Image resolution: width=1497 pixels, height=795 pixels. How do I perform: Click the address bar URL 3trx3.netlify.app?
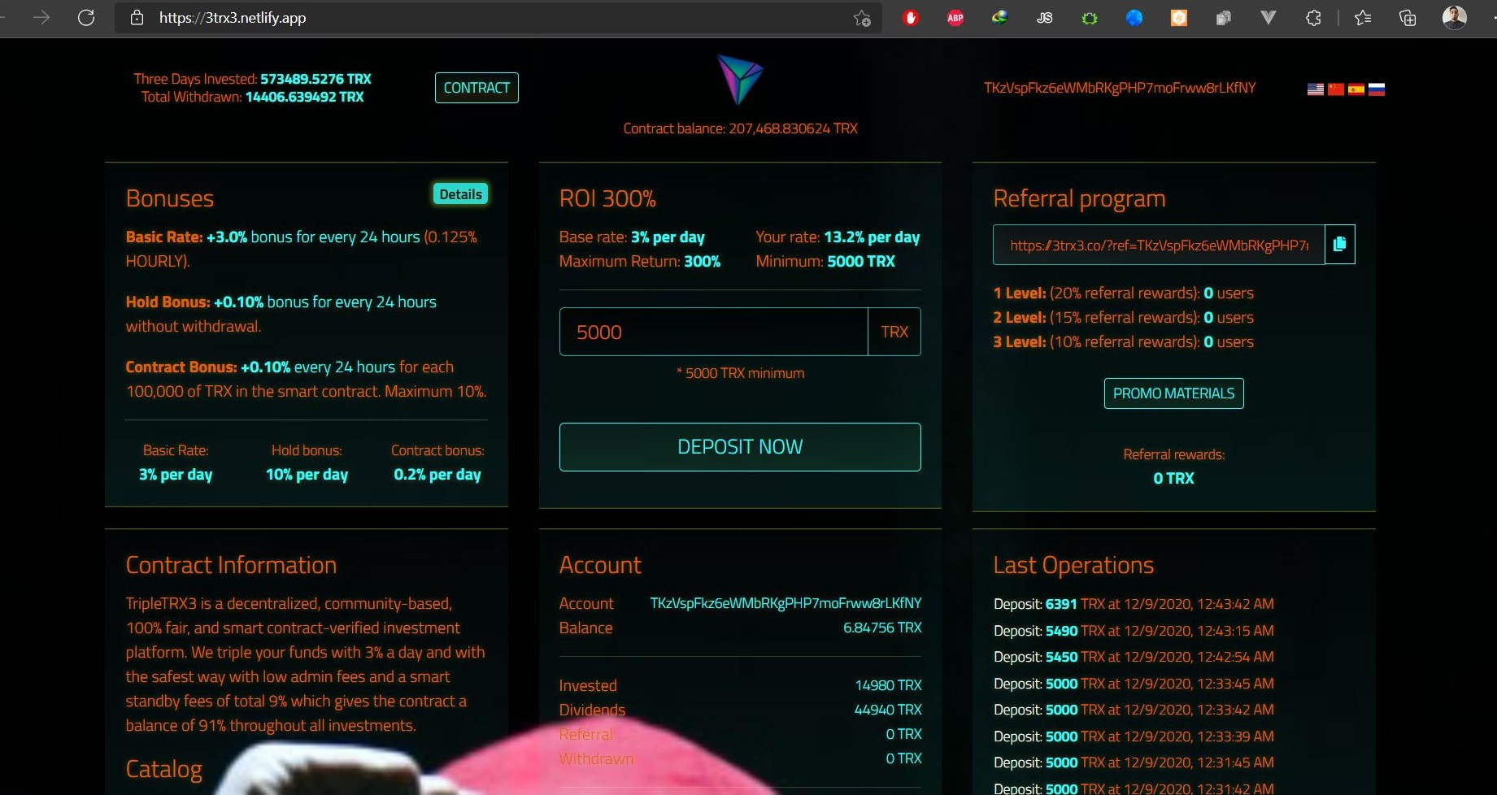click(x=233, y=18)
